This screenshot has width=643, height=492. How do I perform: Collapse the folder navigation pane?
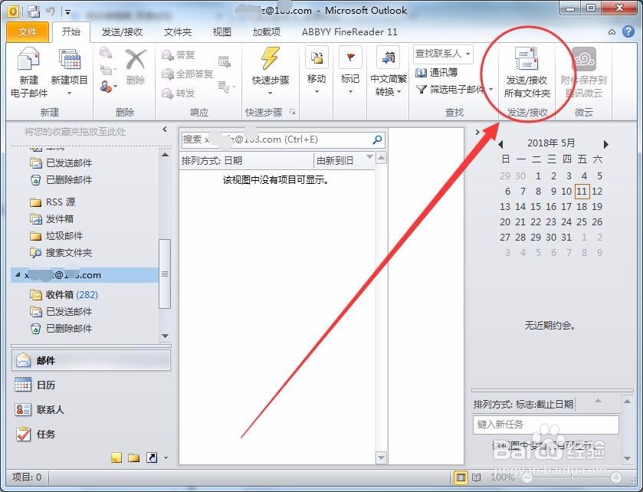(x=165, y=130)
